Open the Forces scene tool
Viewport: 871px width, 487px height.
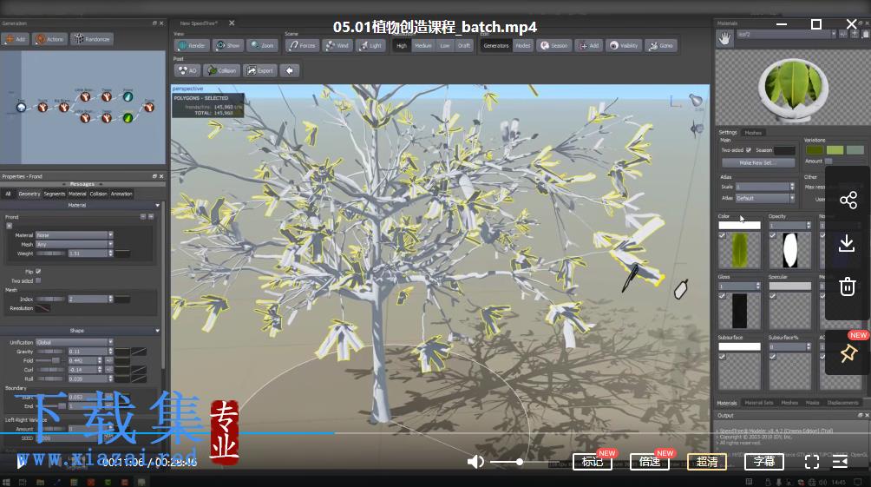(x=302, y=46)
